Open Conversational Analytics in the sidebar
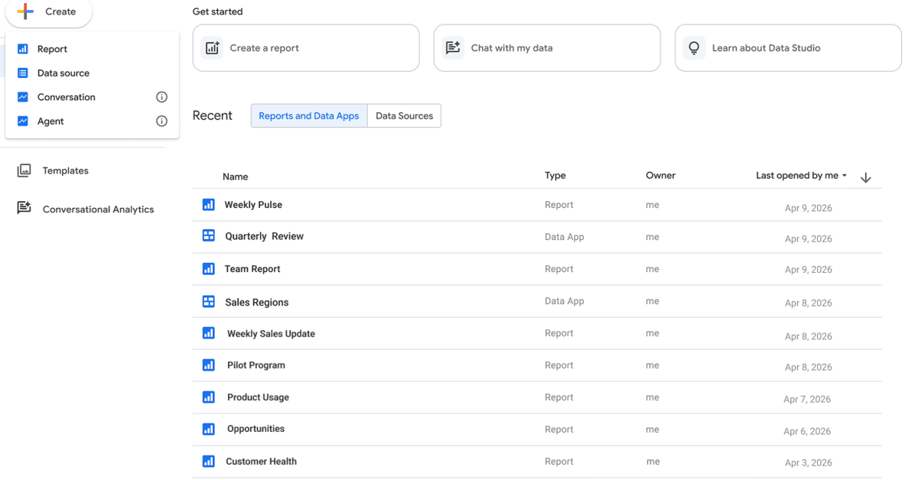The width and height of the screenshot is (918, 480). pos(84,209)
